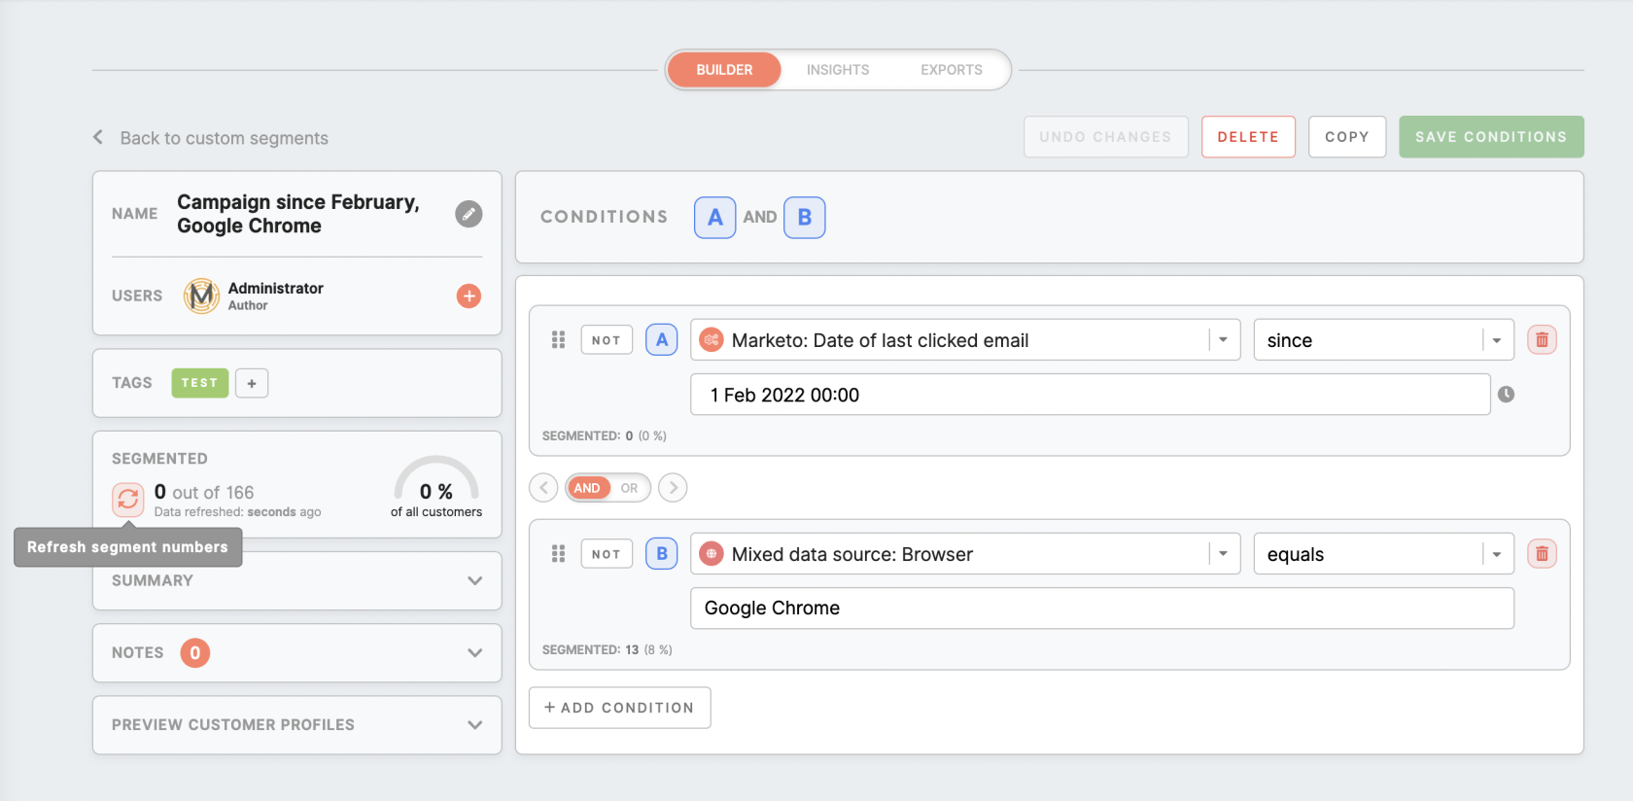Refresh segment numbers icon
Screen dimensions: 1633x801
pos(127,500)
